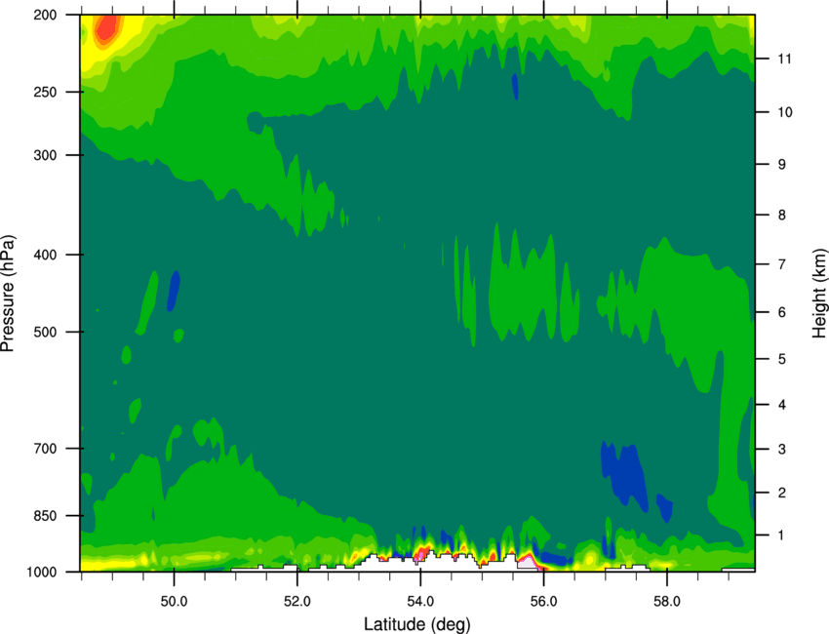This screenshot has width=829, height=634.
Task: Pick height tick label 1
Action: click(781, 535)
